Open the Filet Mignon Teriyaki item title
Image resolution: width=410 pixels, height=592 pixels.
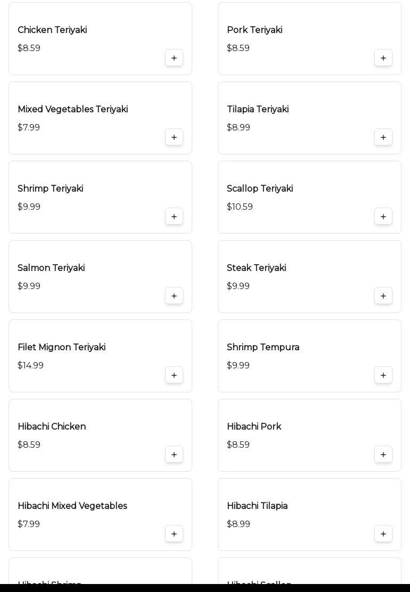click(62, 348)
